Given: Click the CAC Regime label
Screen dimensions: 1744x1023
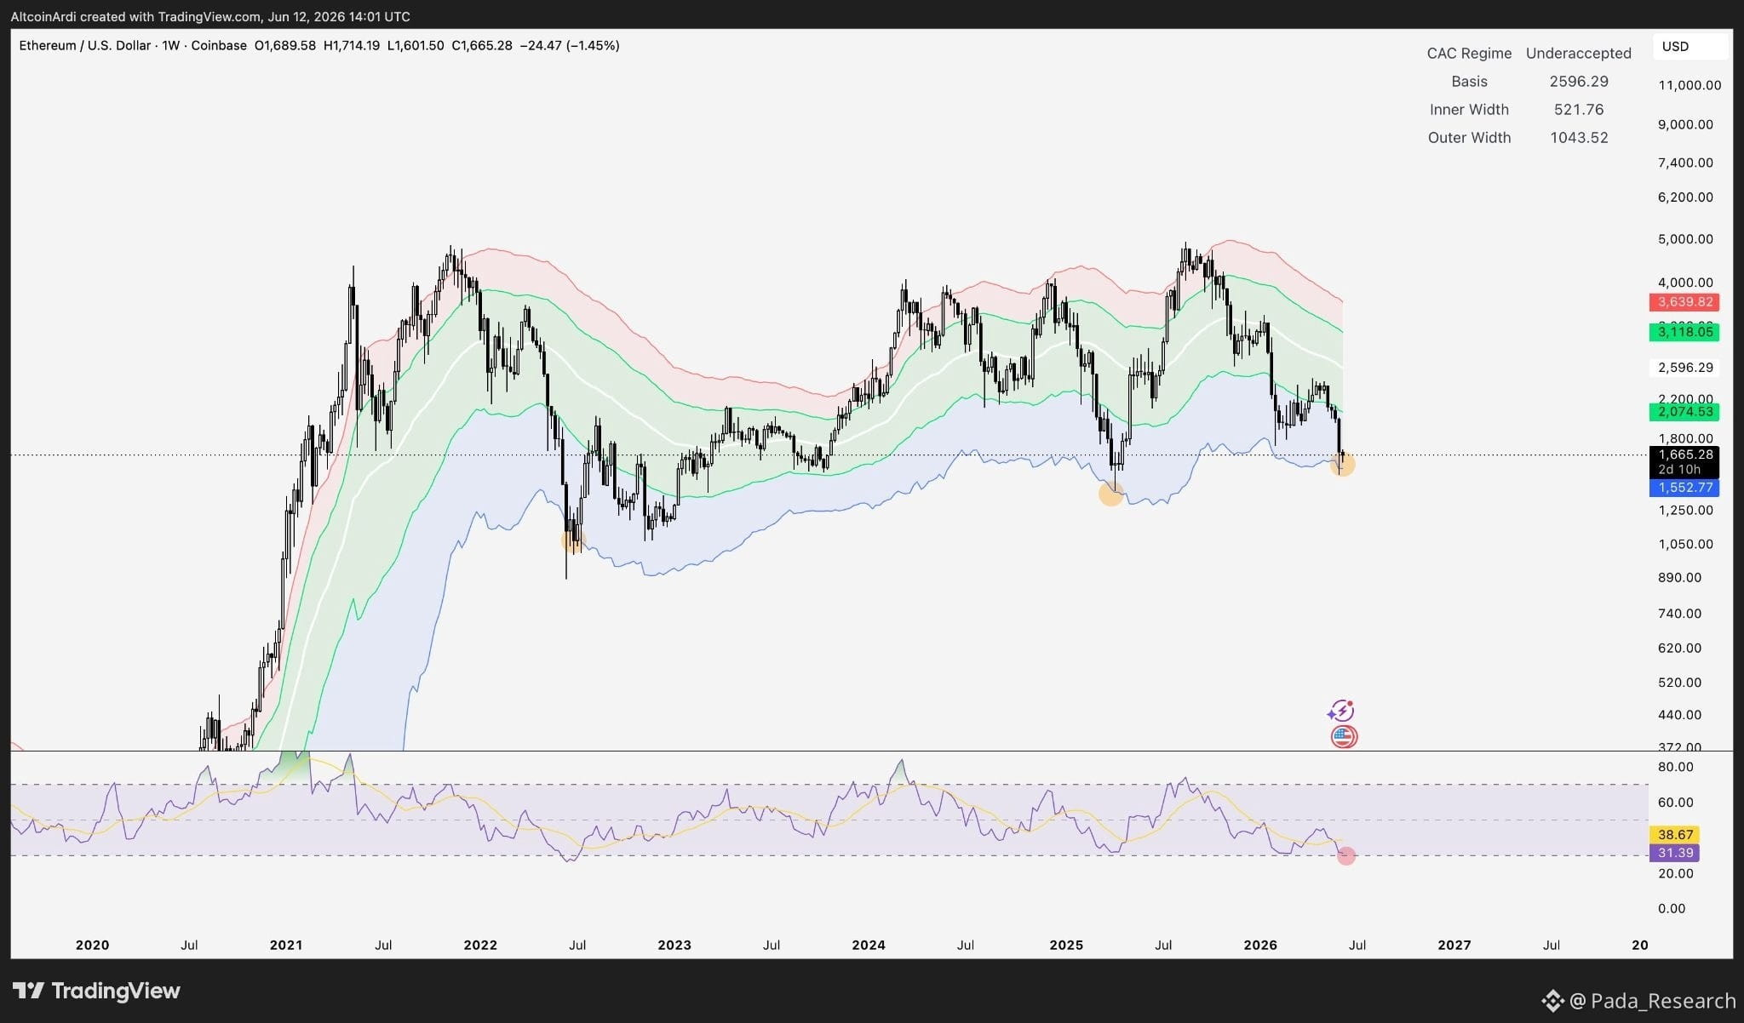Looking at the screenshot, I should tap(1469, 53).
